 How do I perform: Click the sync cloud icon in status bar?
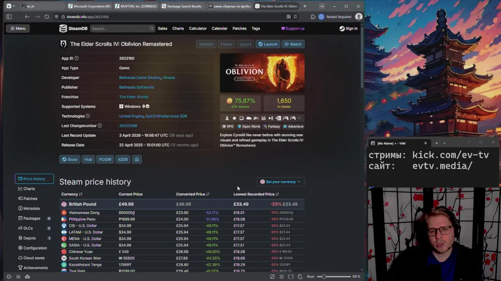coord(27,277)
